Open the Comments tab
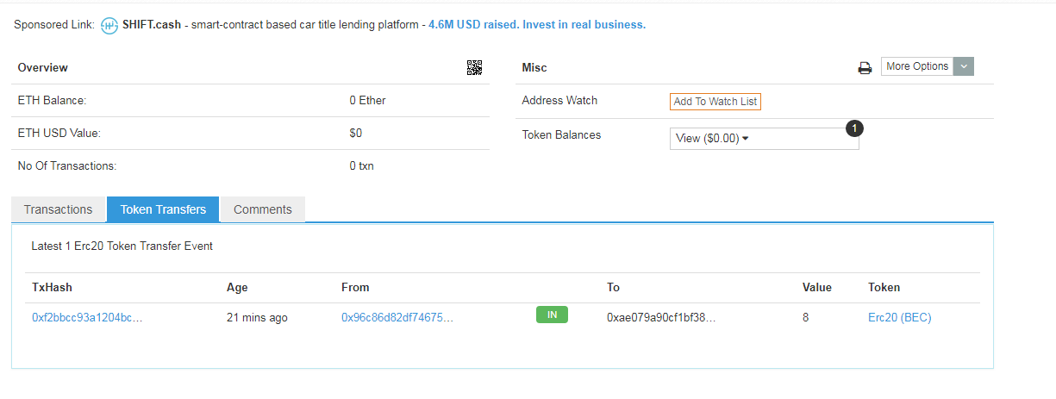 coord(263,209)
